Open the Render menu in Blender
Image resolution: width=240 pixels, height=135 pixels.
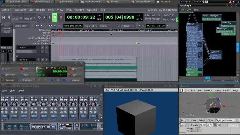(227, 90)
